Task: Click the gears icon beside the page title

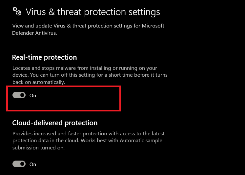Action: tap(17, 12)
